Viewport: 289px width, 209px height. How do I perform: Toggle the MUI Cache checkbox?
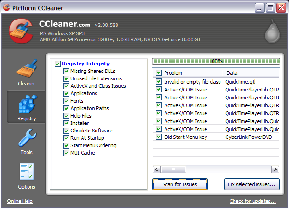pos(66,153)
